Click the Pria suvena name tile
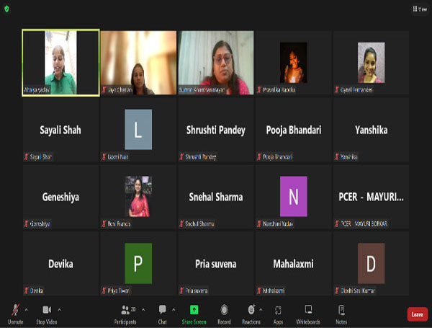Screen dimensions: 432x328 (216, 264)
